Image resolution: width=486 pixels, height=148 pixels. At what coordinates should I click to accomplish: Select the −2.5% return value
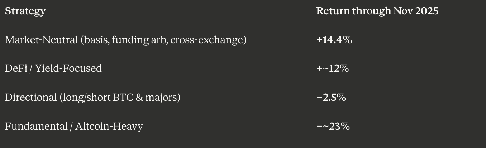(x=331, y=97)
